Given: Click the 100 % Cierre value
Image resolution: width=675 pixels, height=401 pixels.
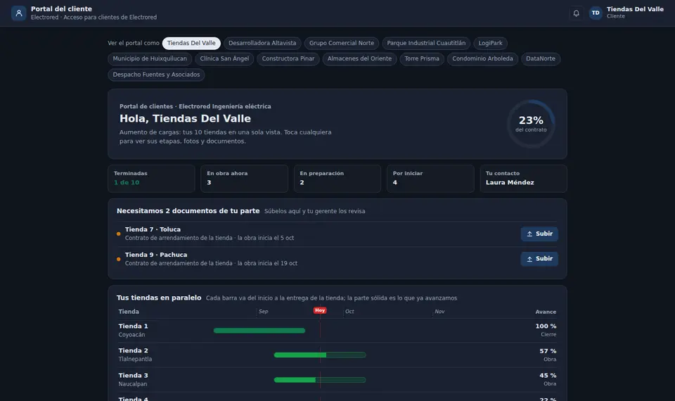Looking at the screenshot, I should [546, 330].
